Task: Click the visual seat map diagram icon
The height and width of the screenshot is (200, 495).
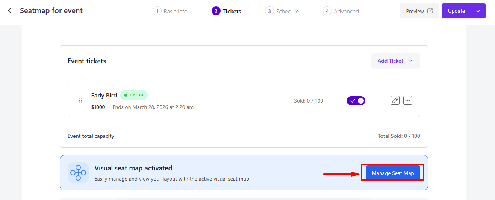Action: click(x=78, y=173)
